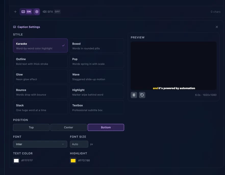
Task: Select the Highlight caption style
Action: 97,92
